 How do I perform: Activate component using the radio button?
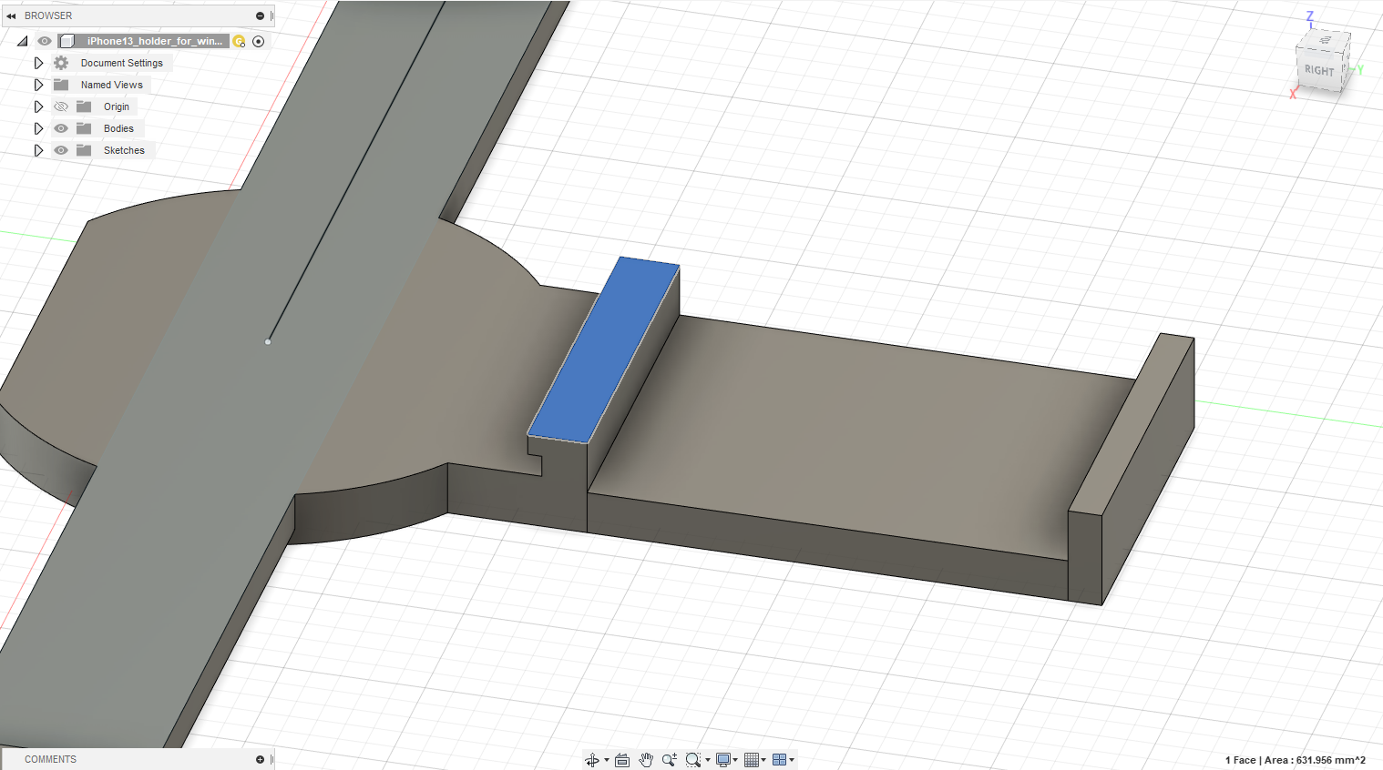click(259, 41)
